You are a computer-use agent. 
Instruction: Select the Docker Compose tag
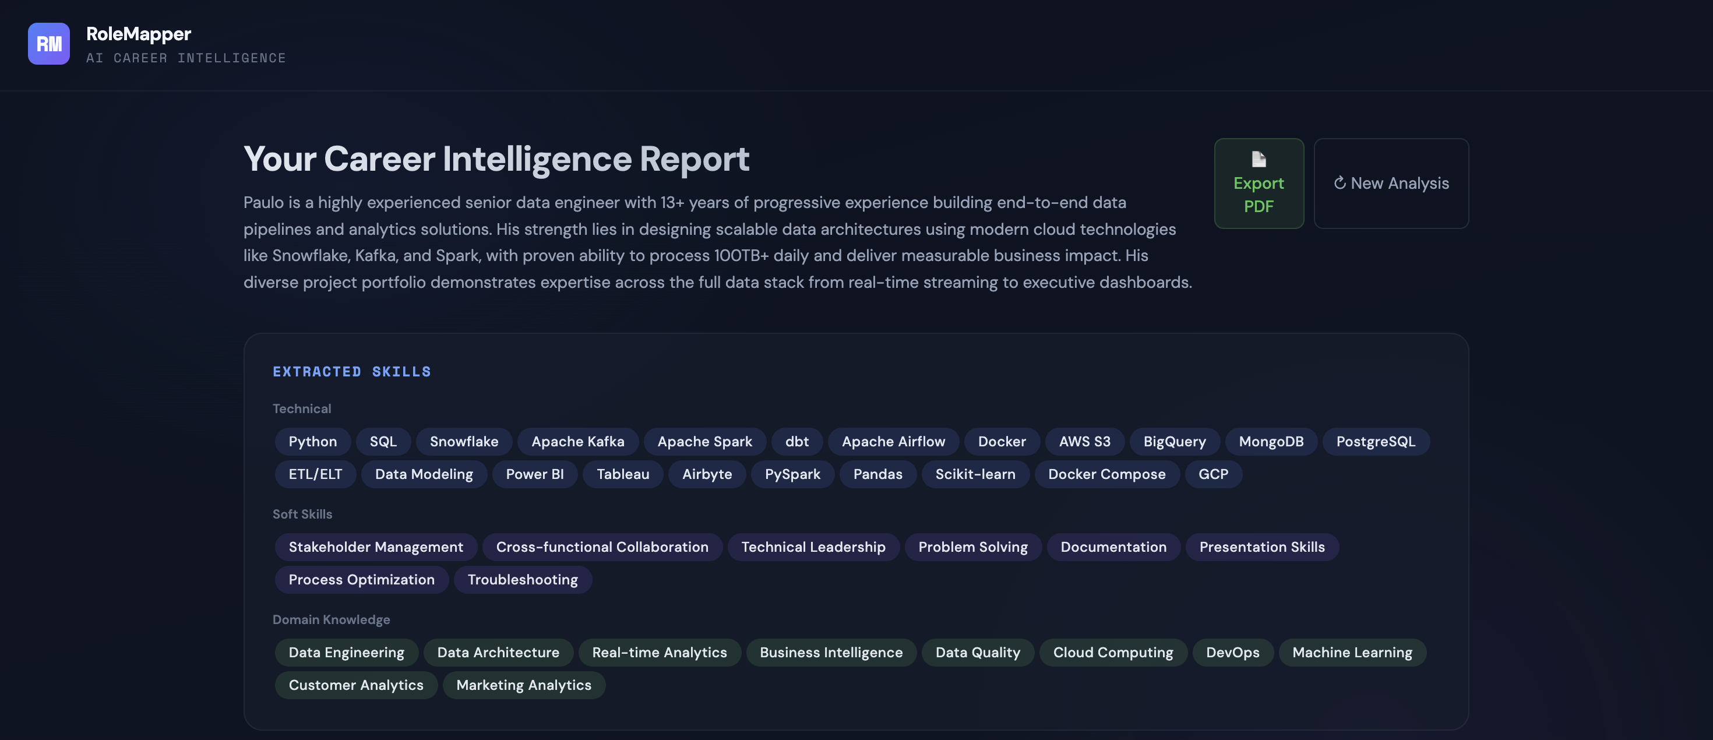click(x=1106, y=474)
